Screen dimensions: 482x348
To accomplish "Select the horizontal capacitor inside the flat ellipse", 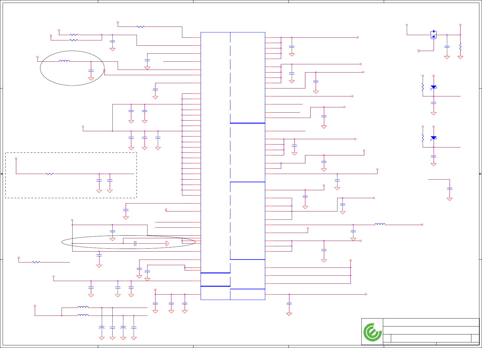I will [x=135, y=243].
